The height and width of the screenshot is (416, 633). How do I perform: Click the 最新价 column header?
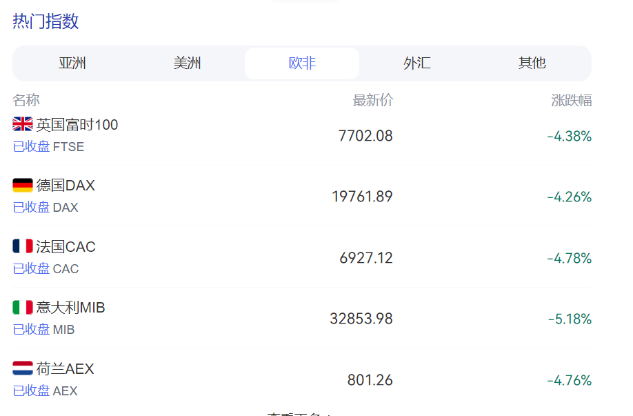pyautogui.click(x=372, y=100)
